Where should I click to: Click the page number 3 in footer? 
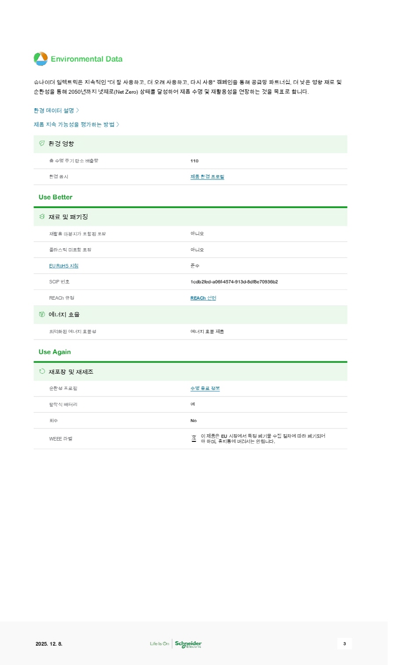[x=345, y=644]
